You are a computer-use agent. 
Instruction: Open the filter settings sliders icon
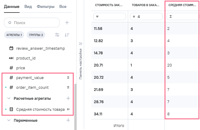click(x=57, y=35)
